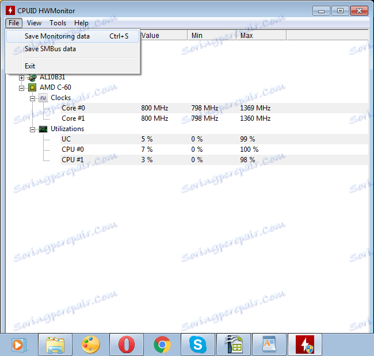Viewport: 374px width, 356px height.
Task: Minimize the HWMonitor window
Action: point(321,11)
